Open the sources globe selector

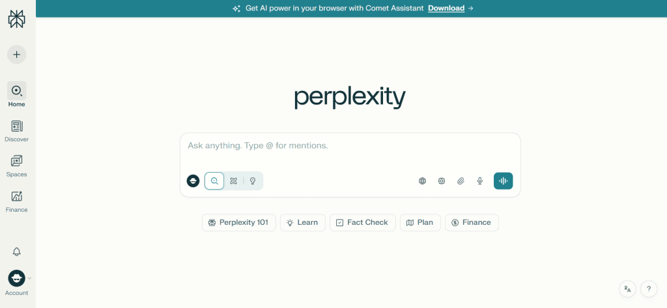[x=422, y=181]
